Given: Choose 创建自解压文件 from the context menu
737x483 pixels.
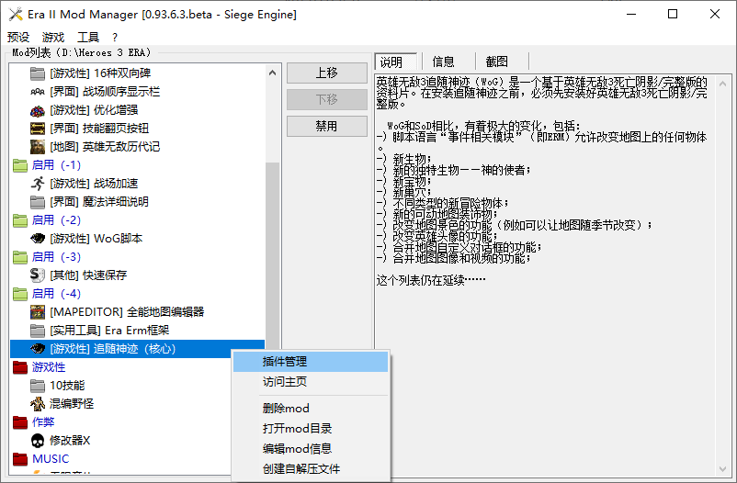Looking at the screenshot, I should coord(311,469).
